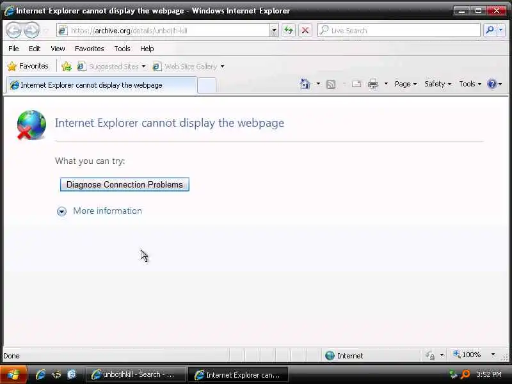Click the Back navigation arrow button
The width and height of the screenshot is (512, 384).
[x=13, y=30]
